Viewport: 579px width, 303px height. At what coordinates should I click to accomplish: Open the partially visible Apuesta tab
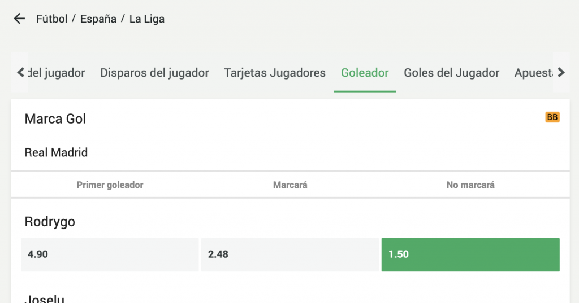point(533,73)
